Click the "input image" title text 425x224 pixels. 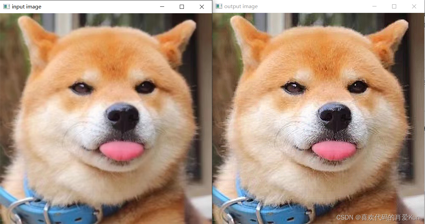point(26,7)
